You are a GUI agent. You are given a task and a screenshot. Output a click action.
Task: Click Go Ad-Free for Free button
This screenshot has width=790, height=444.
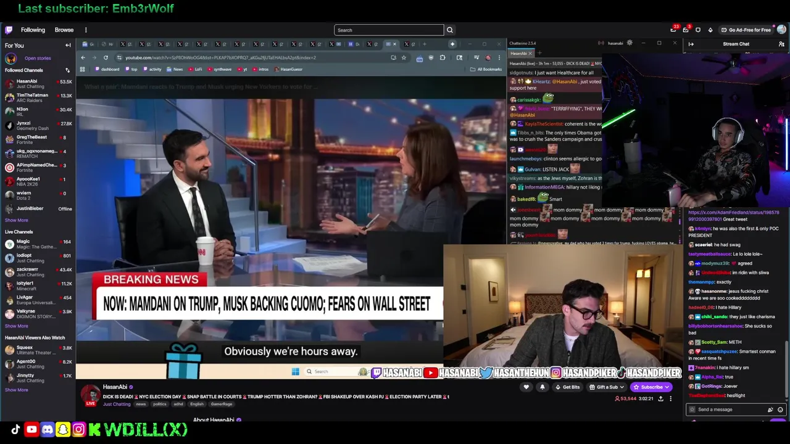pyautogui.click(x=746, y=30)
